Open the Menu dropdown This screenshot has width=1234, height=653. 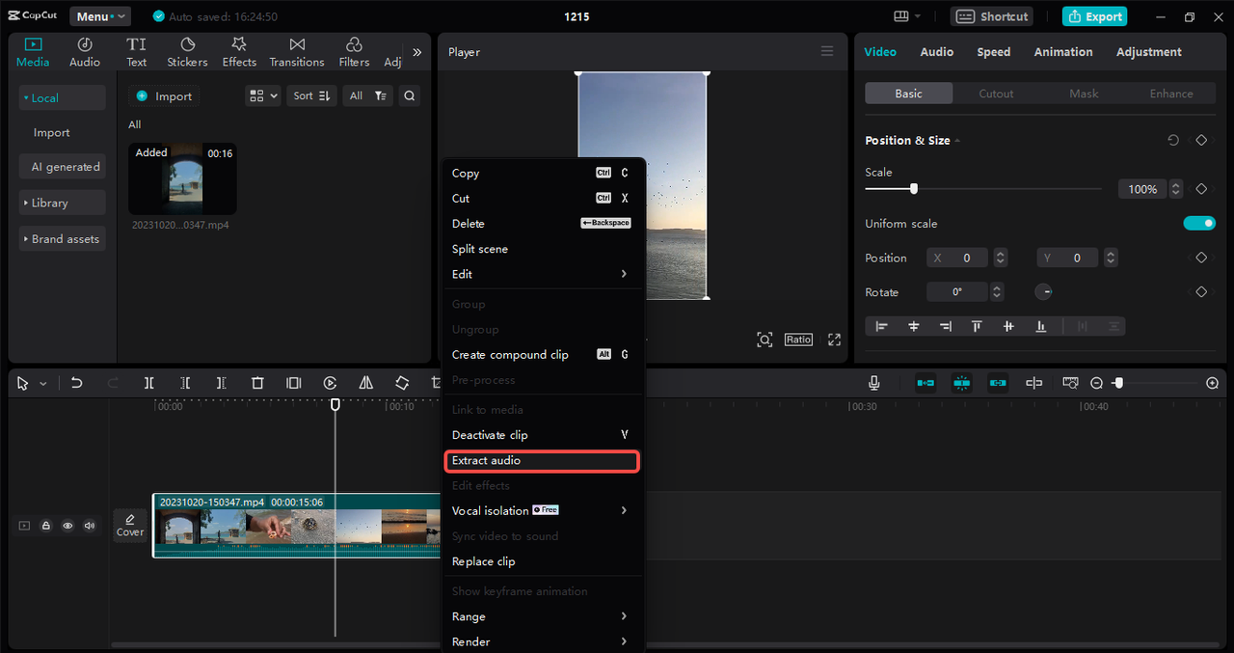pyautogui.click(x=100, y=16)
